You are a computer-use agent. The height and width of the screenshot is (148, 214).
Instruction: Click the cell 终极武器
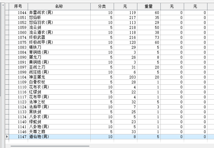[59, 38]
